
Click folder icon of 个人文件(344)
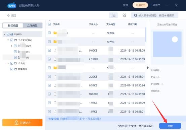click(x=15, y=40)
